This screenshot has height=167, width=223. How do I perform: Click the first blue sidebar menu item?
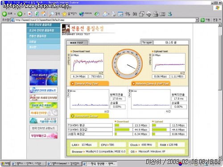[x=43, y=25]
